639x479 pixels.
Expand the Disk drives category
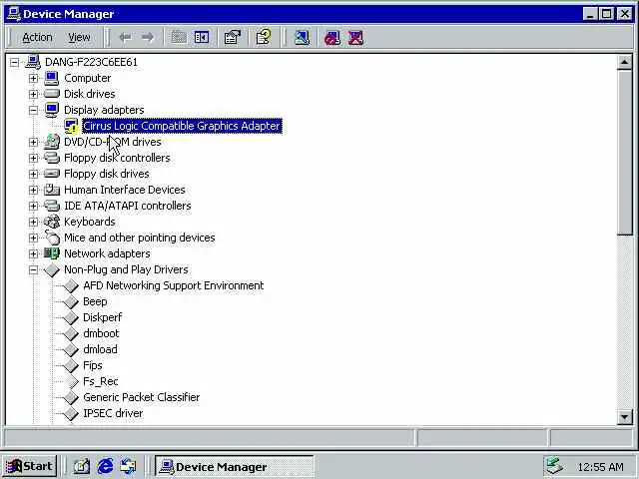tap(33, 94)
